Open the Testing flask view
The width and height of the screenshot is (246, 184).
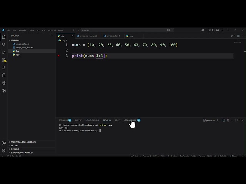point(4,67)
